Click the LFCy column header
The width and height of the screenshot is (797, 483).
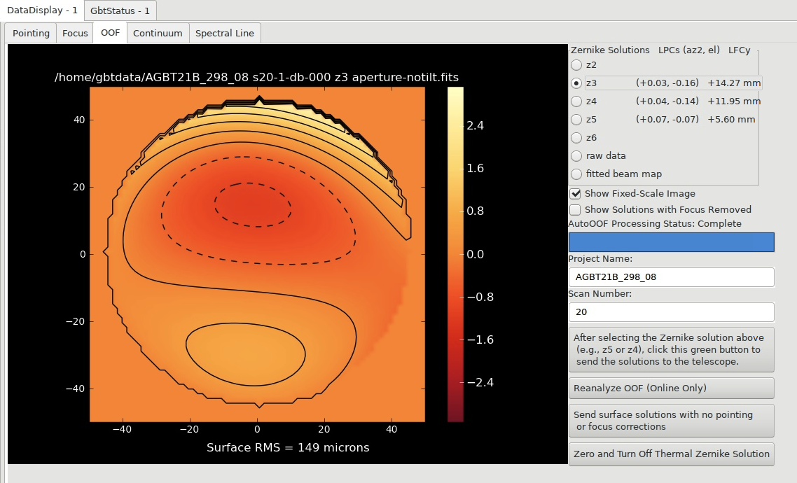point(739,50)
